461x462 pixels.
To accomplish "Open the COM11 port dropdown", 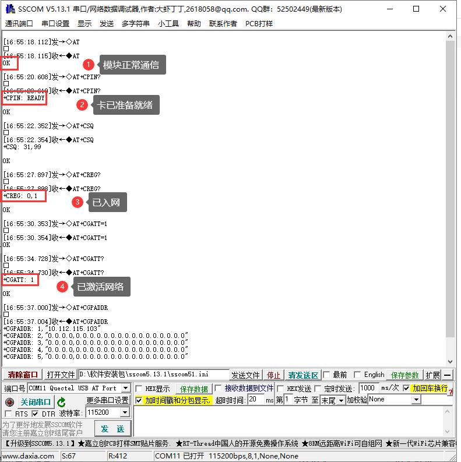I will tap(126, 388).
